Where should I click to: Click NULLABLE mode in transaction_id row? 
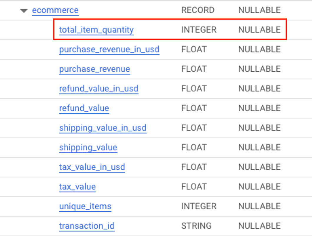click(260, 226)
